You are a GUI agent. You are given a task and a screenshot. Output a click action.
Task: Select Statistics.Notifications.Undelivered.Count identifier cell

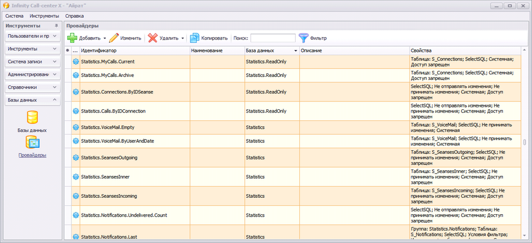tap(135, 215)
